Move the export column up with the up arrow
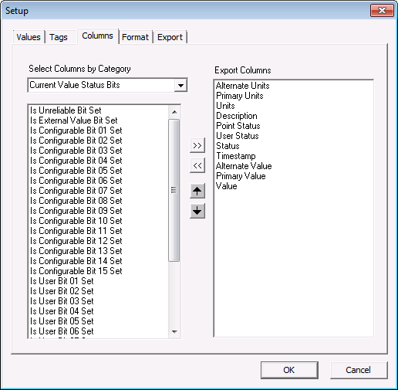The height and width of the screenshot is (390, 398). 197,191
